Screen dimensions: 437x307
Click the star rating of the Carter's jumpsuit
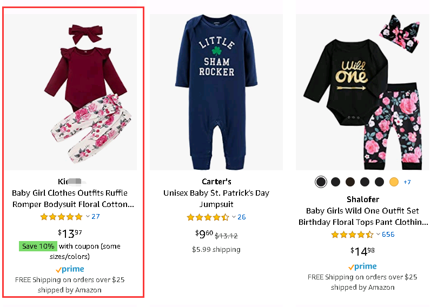pyautogui.click(x=208, y=217)
